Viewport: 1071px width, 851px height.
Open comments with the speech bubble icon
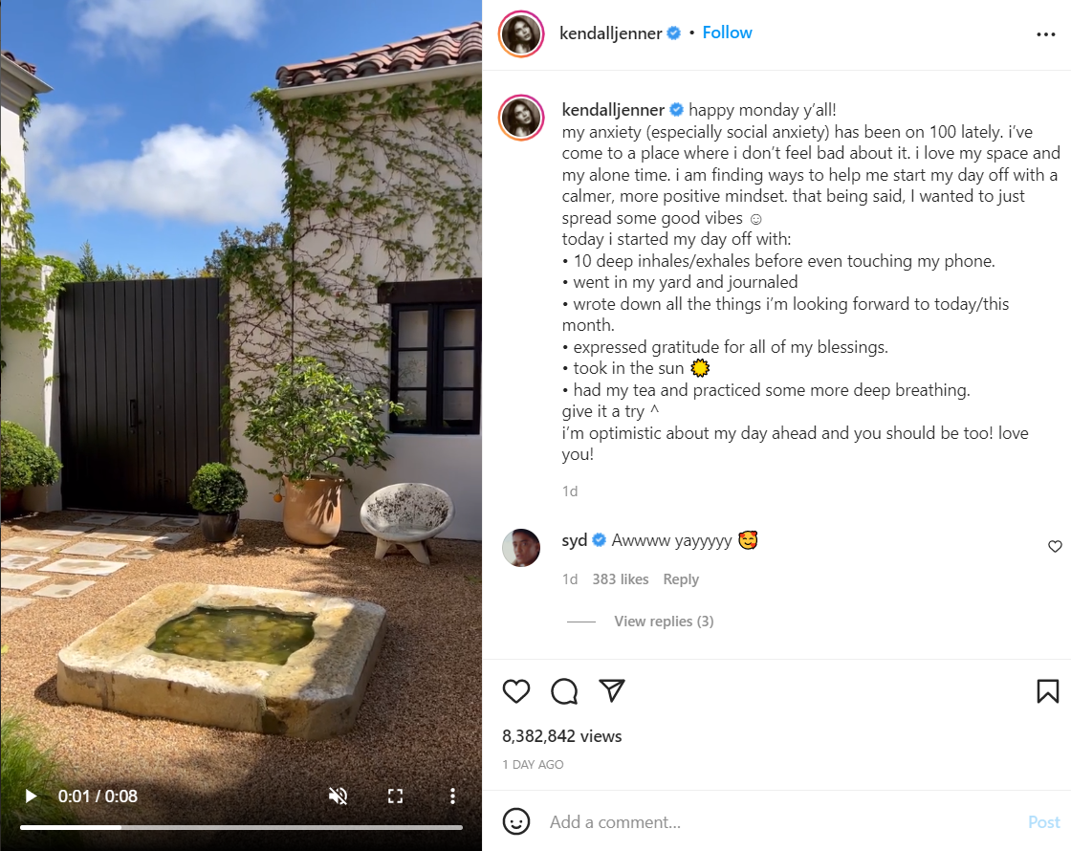(x=564, y=691)
